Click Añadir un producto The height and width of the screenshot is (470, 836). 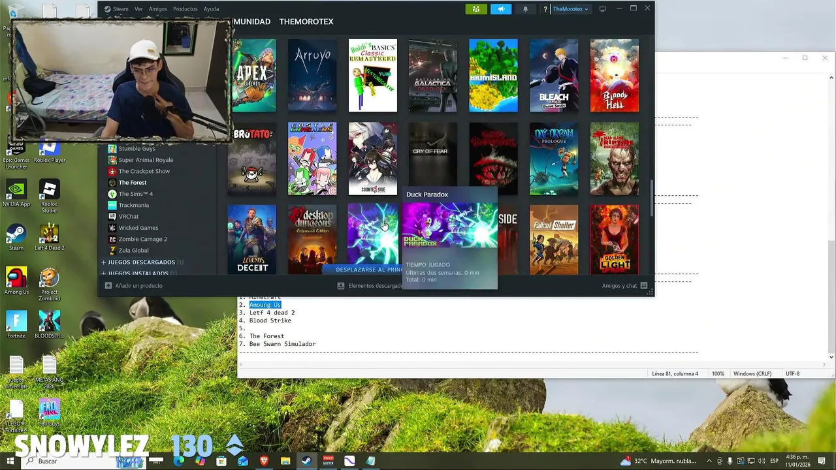coord(134,285)
